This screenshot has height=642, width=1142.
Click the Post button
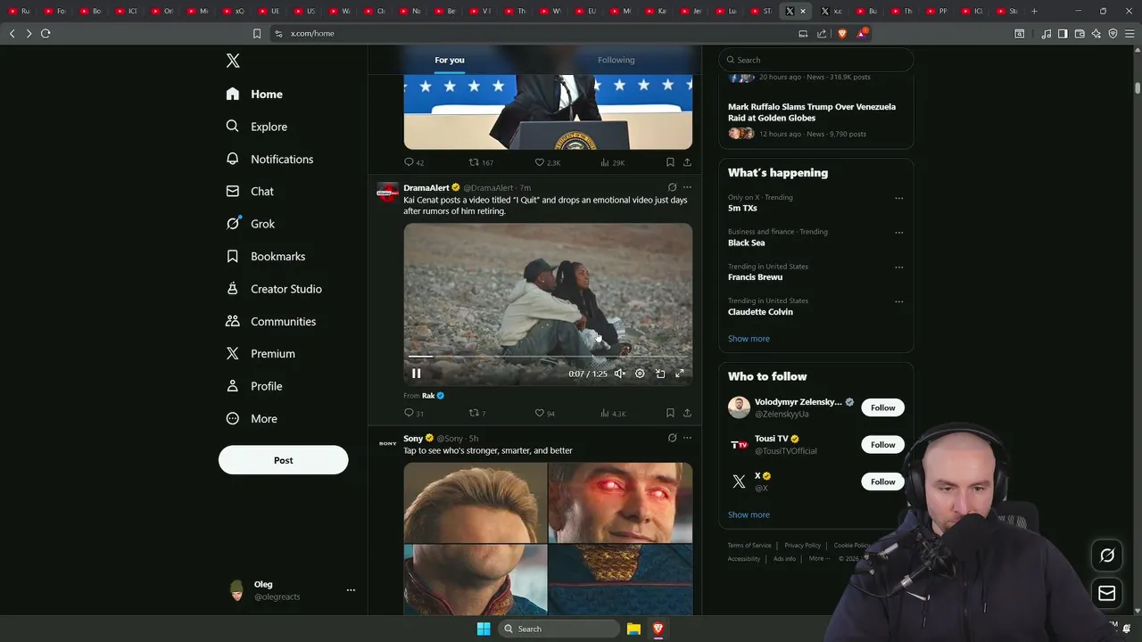click(x=284, y=460)
